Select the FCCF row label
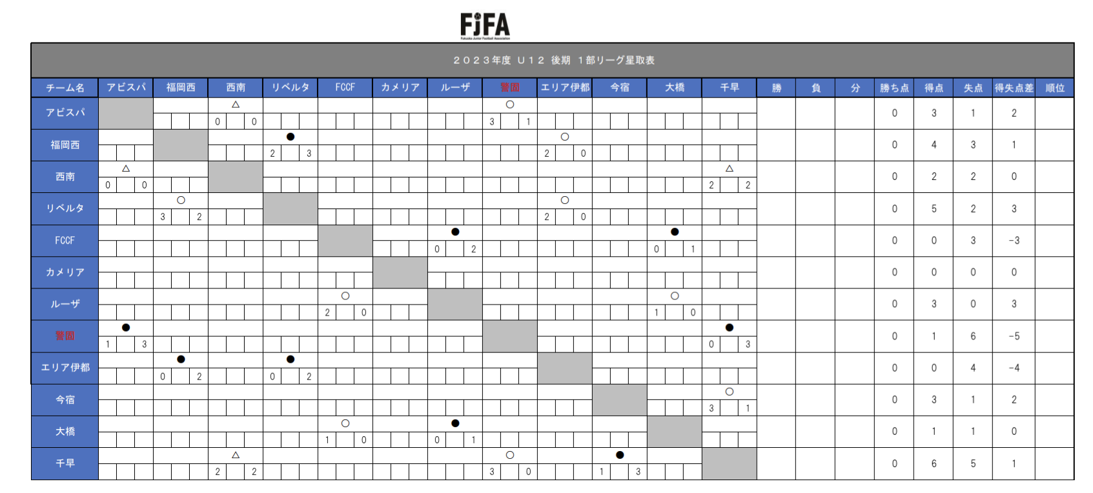 65,240
